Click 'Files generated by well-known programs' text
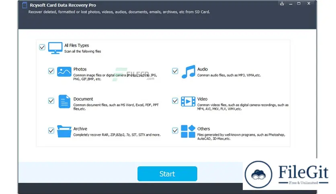 pyautogui.click(x=241, y=137)
